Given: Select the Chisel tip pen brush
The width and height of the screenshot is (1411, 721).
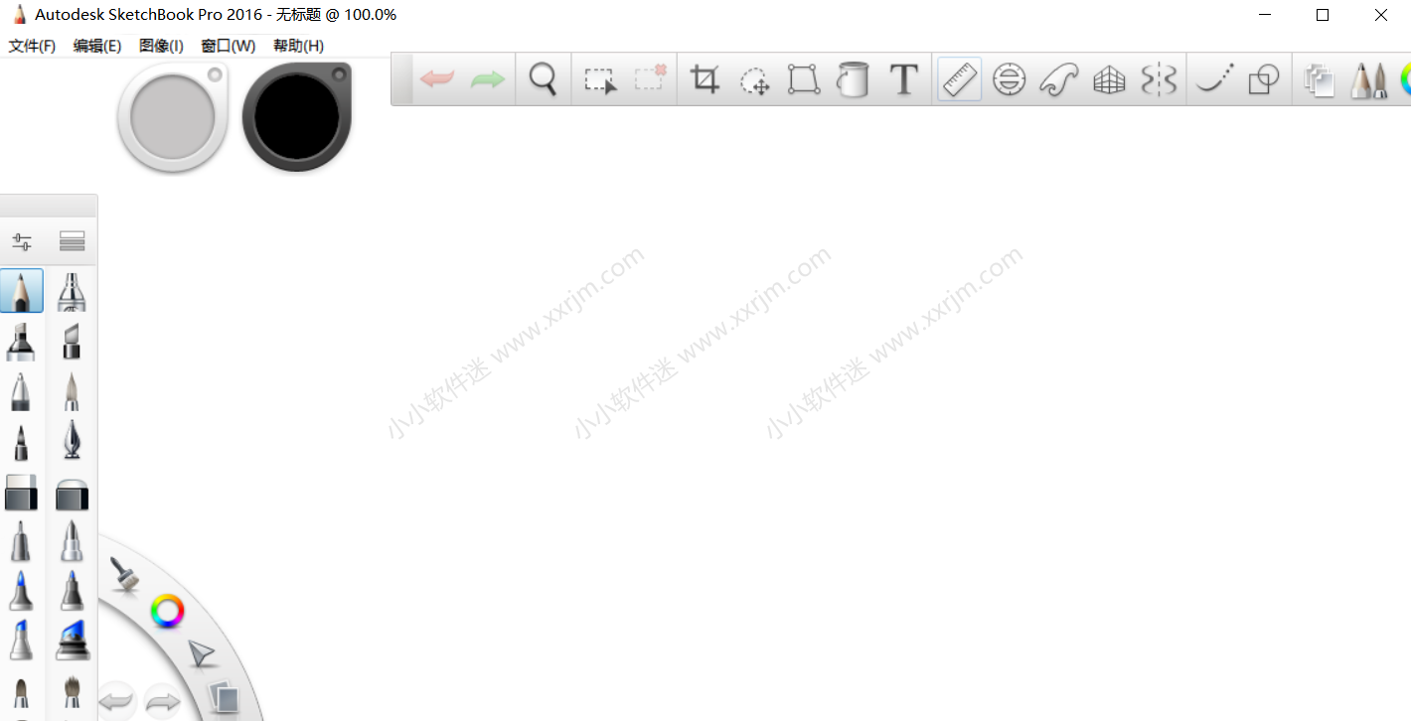Looking at the screenshot, I should (x=72, y=341).
